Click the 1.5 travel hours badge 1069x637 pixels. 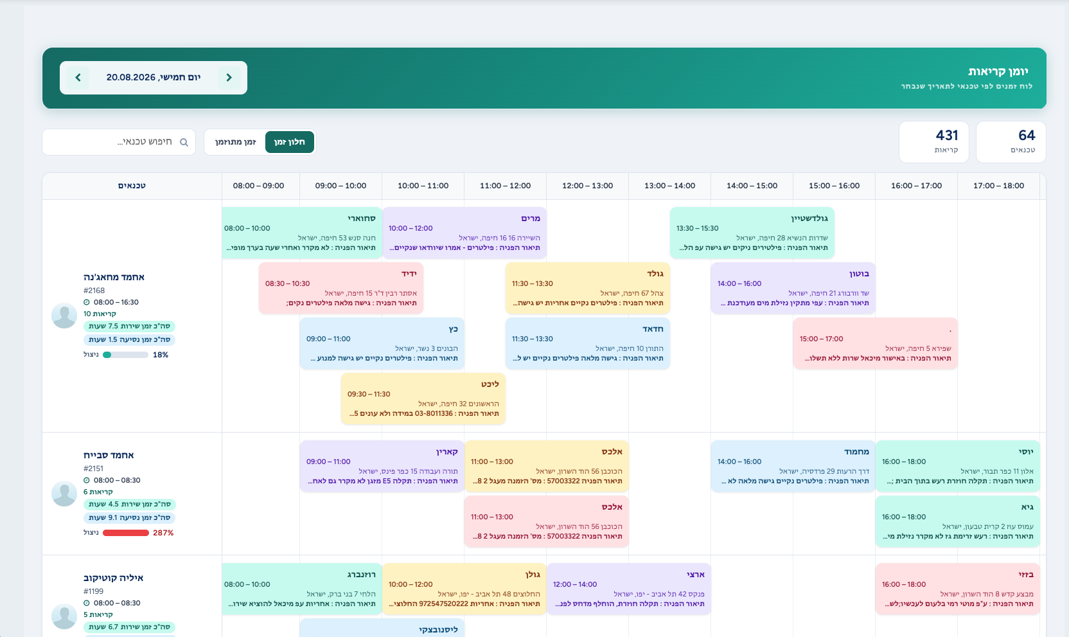[x=129, y=340]
